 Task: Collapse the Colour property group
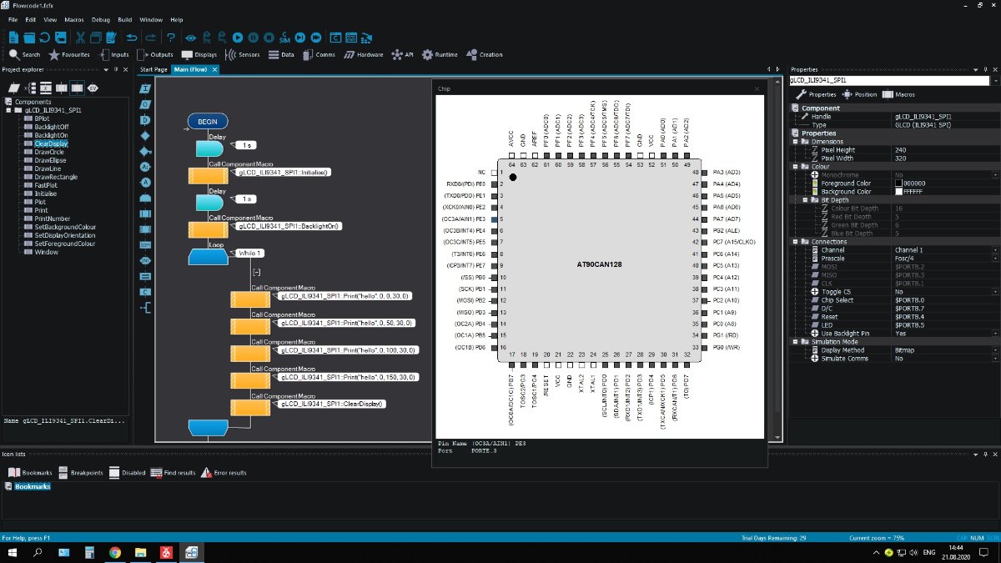point(794,166)
